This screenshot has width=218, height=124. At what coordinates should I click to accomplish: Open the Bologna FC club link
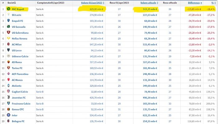[x=18, y=121]
